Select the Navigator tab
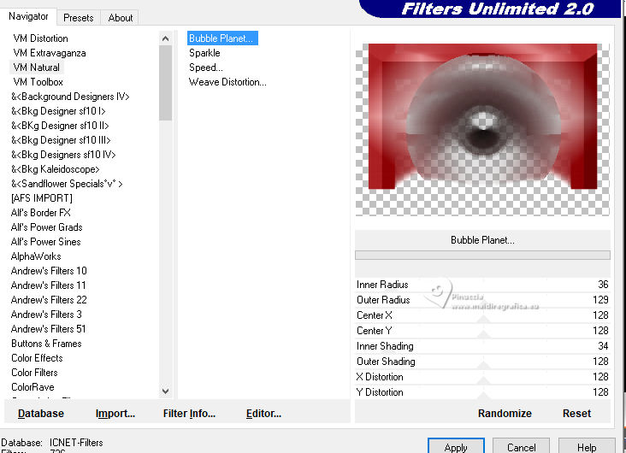The height and width of the screenshot is (453, 626). point(28,16)
